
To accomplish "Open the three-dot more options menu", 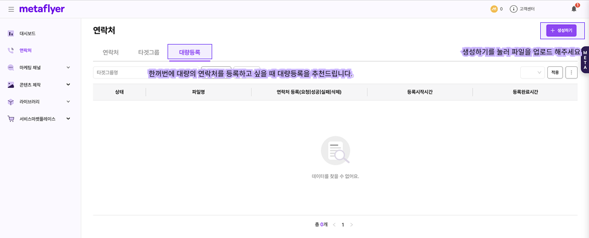I will pyautogui.click(x=571, y=72).
